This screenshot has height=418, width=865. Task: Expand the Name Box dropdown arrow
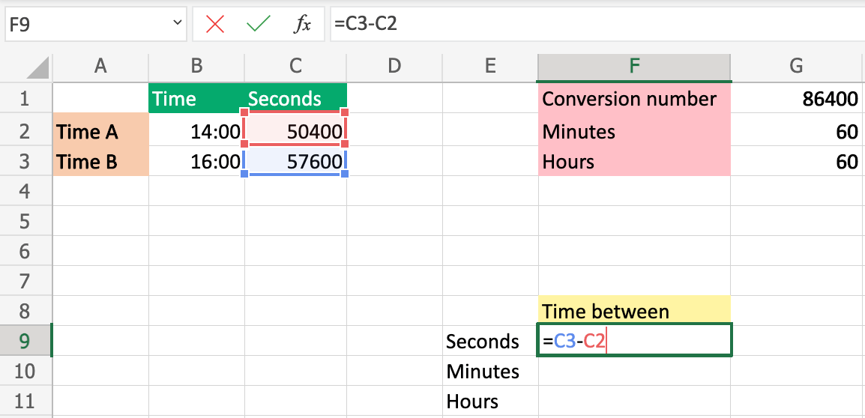(x=178, y=24)
